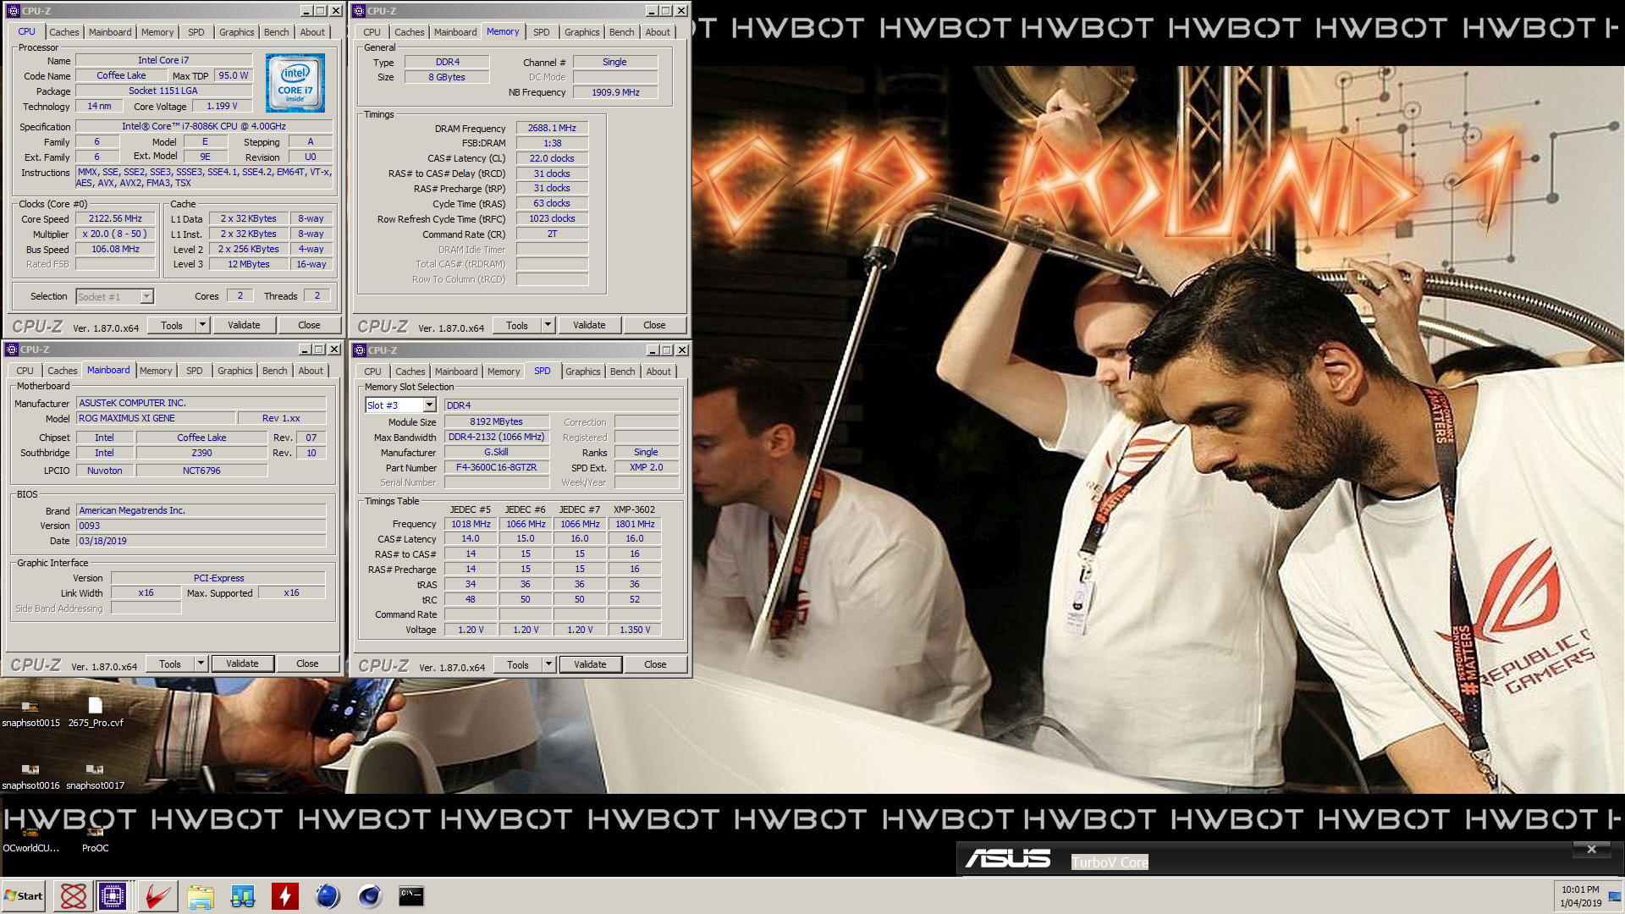This screenshot has height=914, width=1625.
Task: Open Graphics tab in Memory window
Action: (581, 32)
